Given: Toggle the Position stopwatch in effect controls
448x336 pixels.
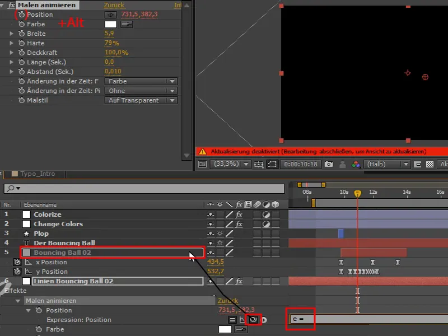Looking at the screenshot, I should tap(21, 15).
